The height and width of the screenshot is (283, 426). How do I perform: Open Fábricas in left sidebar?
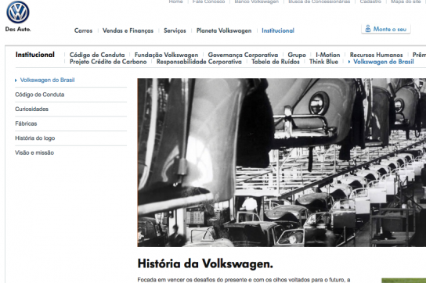pyautogui.click(x=26, y=124)
